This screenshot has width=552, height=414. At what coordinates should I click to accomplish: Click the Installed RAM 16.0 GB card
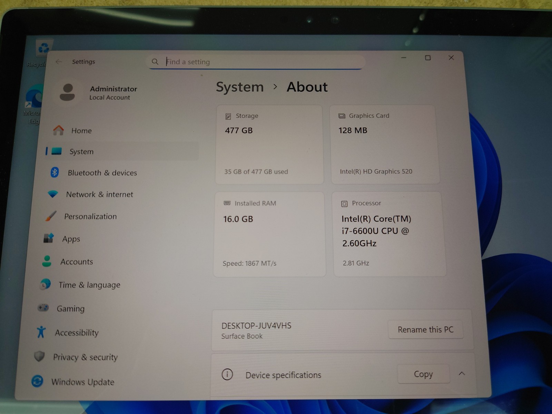pyautogui.click(x=269, y=235)
